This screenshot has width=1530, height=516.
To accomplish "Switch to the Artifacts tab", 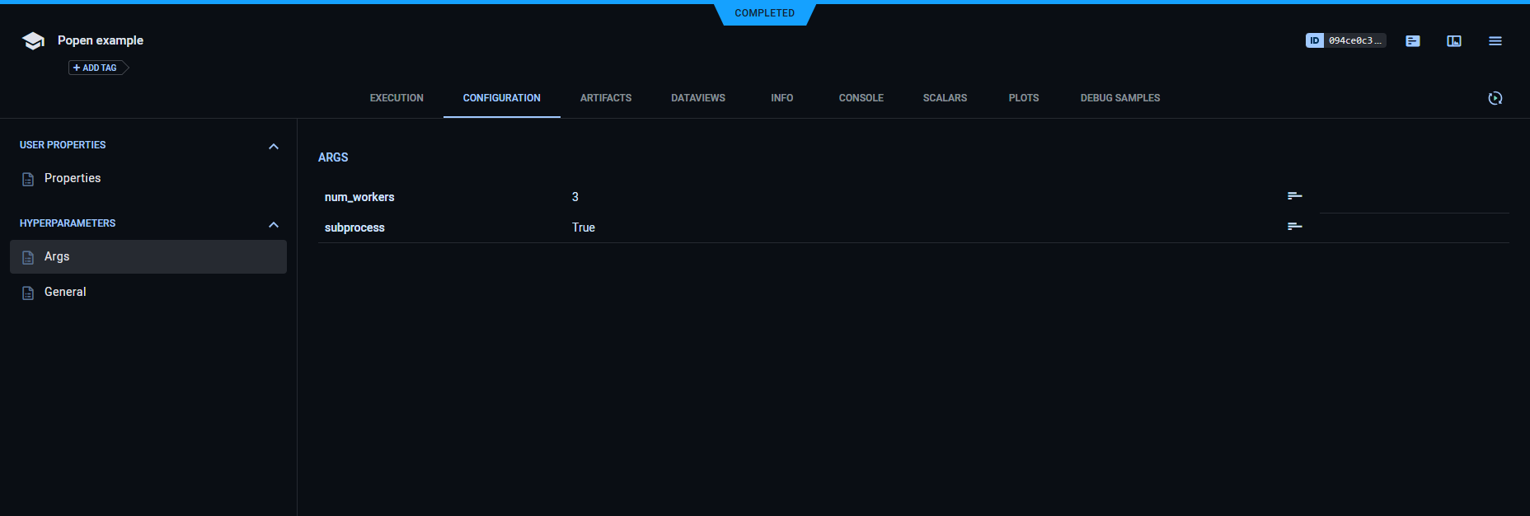I will pyautogui.click(x=606, y=98).
